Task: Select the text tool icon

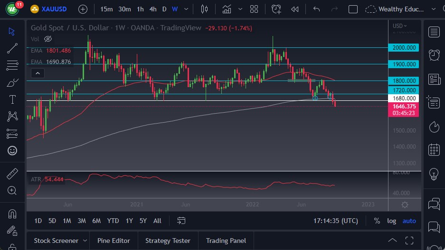Action: (12, 99)
